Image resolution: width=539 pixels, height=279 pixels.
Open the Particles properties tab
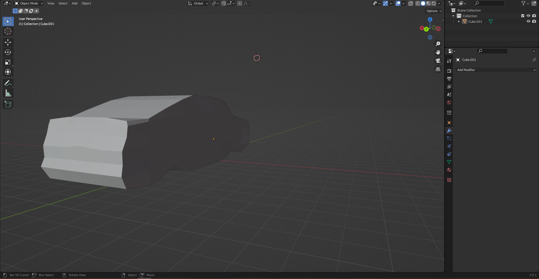(x=449, y=138)
